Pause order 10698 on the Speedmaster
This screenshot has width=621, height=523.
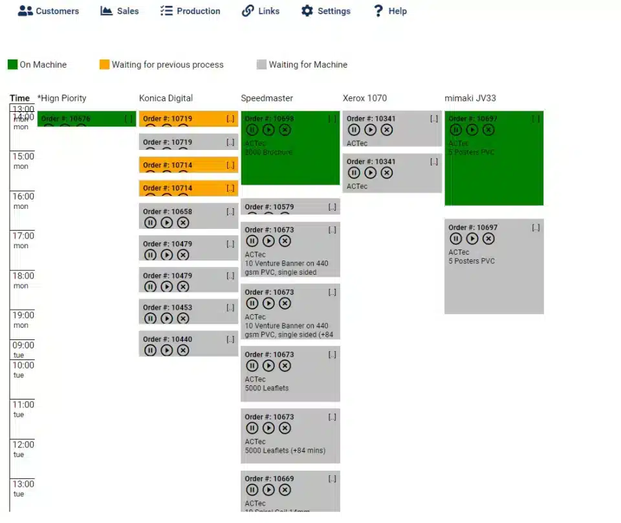point(252,130)
